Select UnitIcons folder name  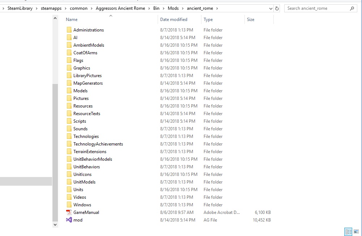tap(82, 174)
